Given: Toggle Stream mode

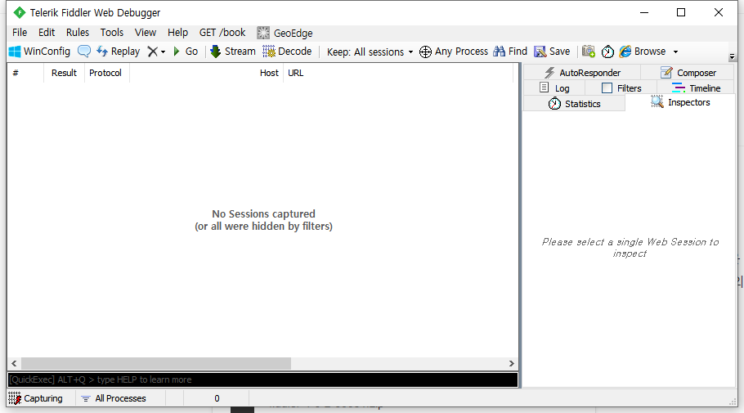Looking at the screenshot, I should pos(232,52).
